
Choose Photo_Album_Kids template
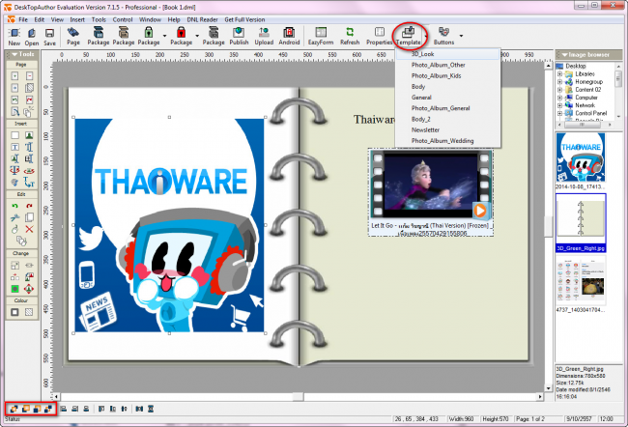[447, 75]
